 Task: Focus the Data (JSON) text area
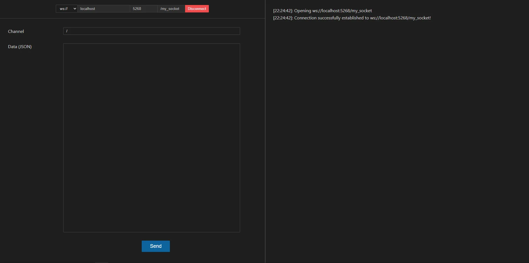point(151,138)
